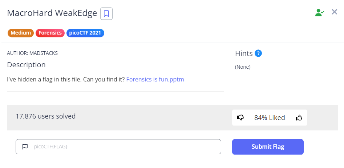Like the challenge with thumbs up
The height and width of the screenshot is (168, 344).
[299, 117]
